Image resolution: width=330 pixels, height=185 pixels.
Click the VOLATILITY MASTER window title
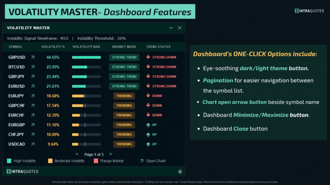tap(28, 28)
